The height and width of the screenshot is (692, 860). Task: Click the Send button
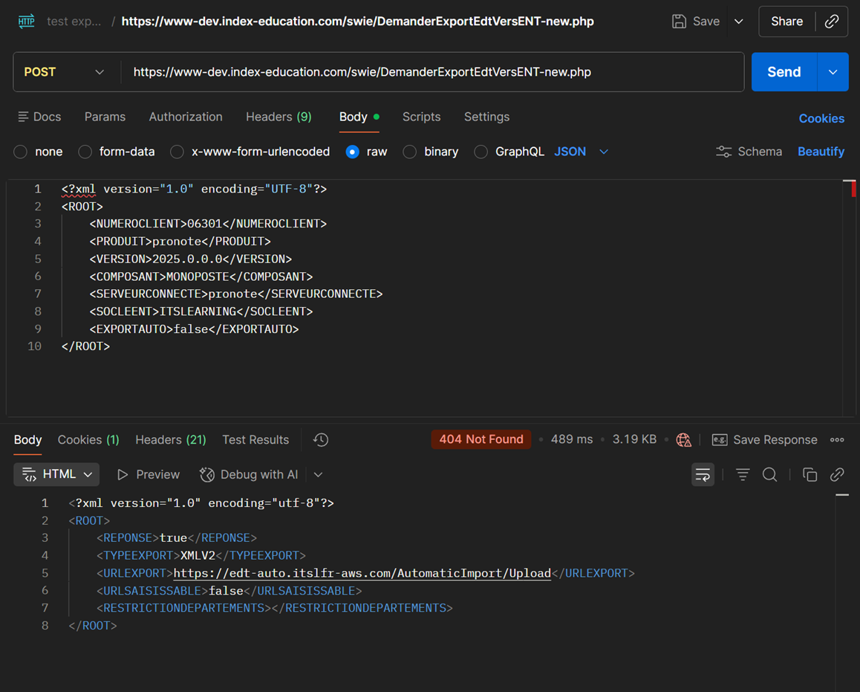(x=784, y=72)
